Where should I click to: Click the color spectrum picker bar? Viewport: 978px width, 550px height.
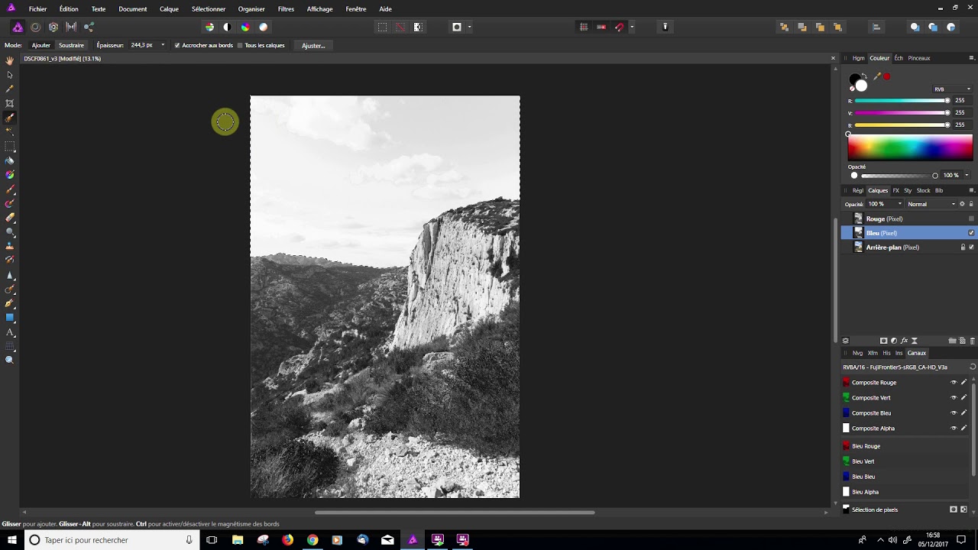[x=910, y=147]
